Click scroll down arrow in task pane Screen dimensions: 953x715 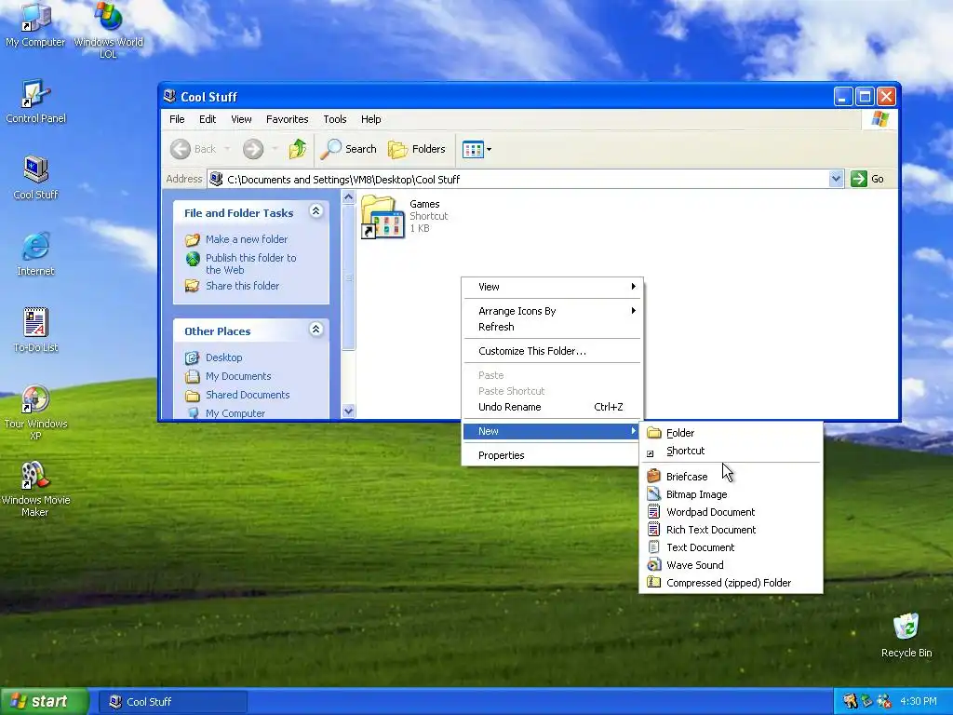click(348, 411)
